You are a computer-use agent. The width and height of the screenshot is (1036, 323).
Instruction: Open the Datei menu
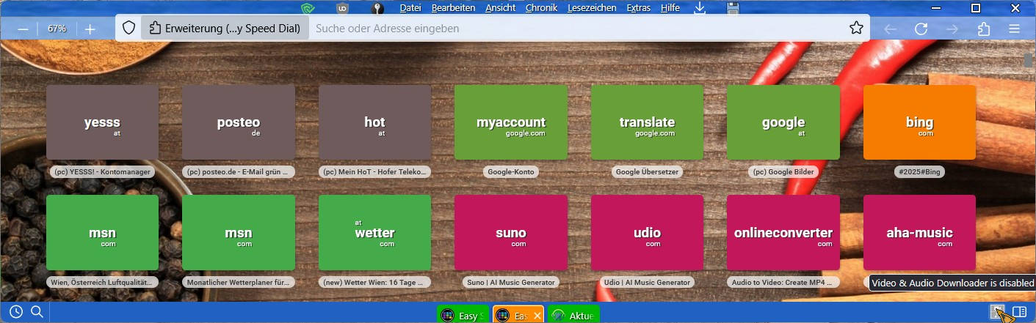410,8
